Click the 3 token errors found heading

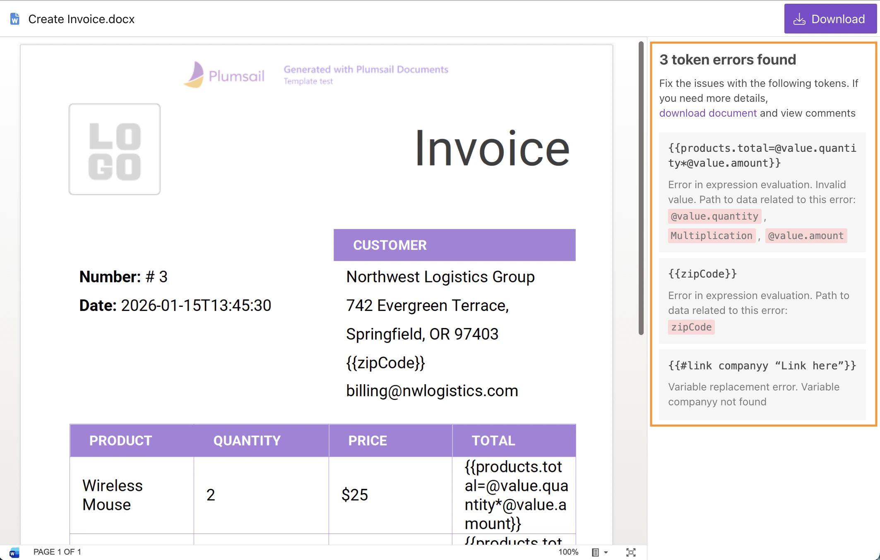[728, 60]
